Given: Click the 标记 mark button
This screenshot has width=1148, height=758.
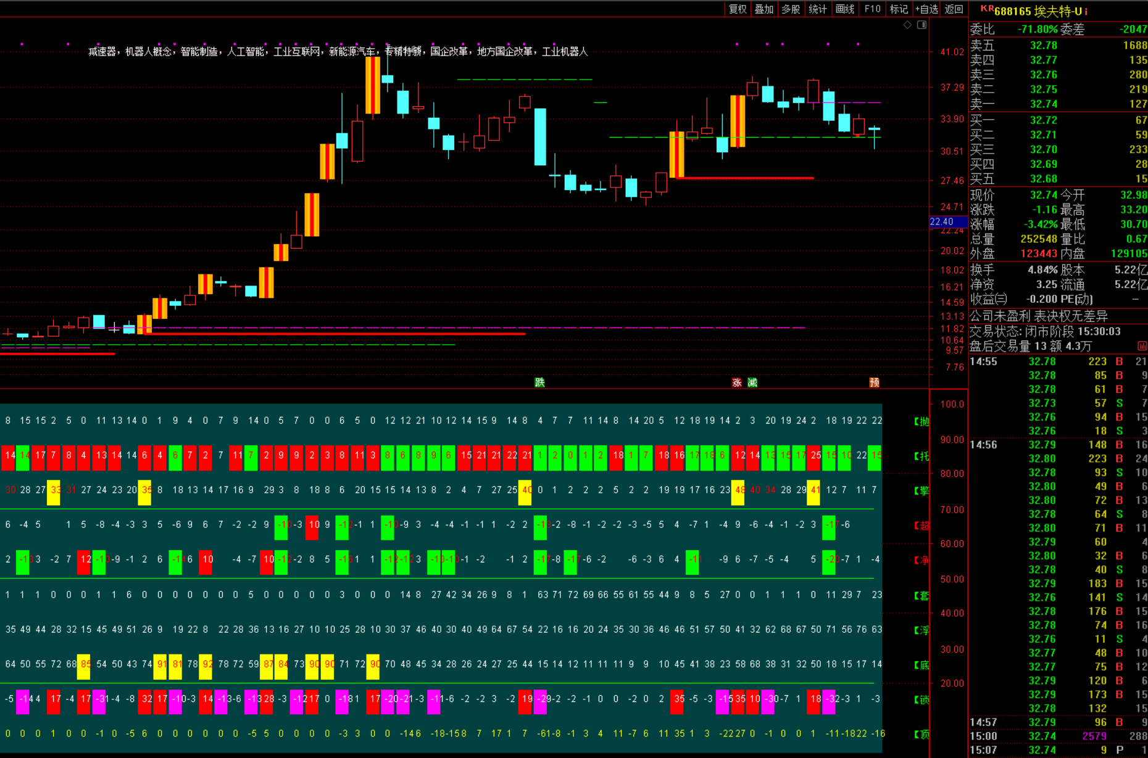Looking at the screenshot, I should 899,9.
